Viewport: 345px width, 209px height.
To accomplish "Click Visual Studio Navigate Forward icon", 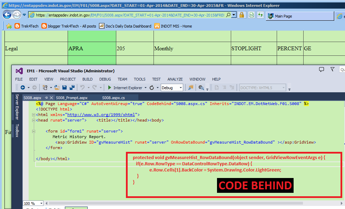I will 34,87.
